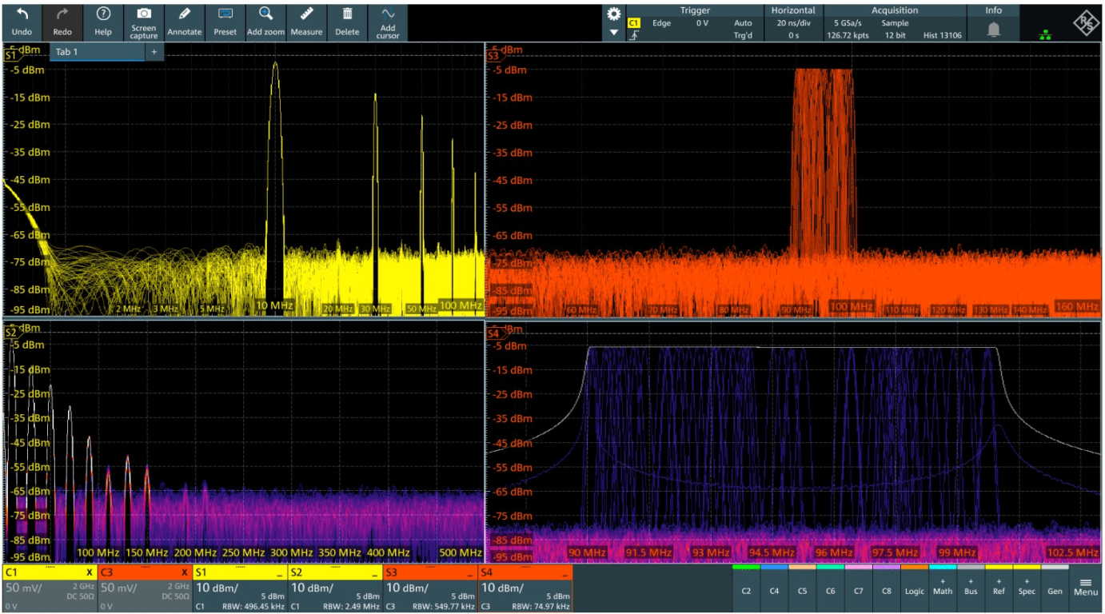Screen dimensions: 1105x614
Task: Click the S2 diagram label
Action: tap(11, 333)
